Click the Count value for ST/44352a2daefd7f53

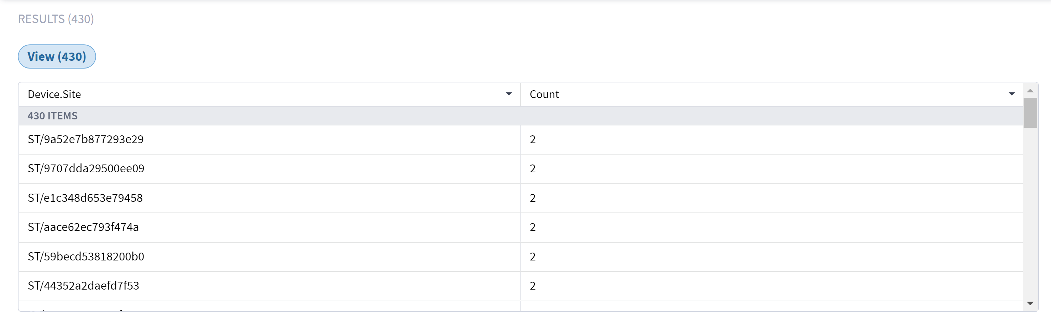point(532,285)
